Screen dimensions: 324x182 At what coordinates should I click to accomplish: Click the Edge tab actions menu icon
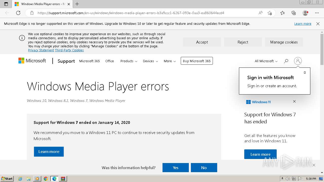pos(6,4)
